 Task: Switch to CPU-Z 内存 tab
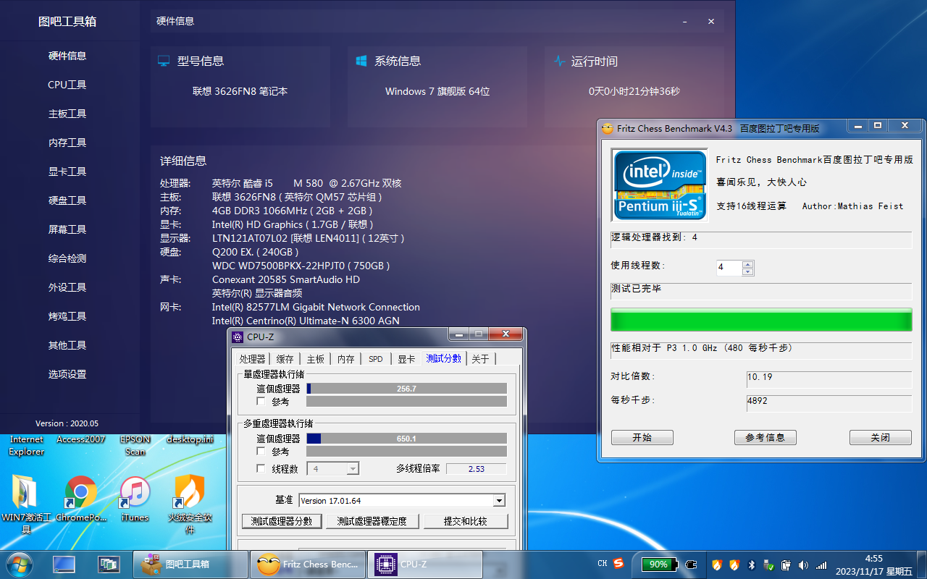(346, 359)
